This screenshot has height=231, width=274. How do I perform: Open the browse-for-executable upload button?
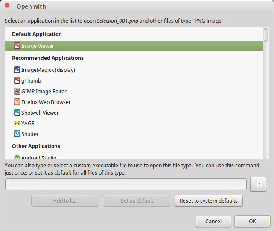[258, 184]
